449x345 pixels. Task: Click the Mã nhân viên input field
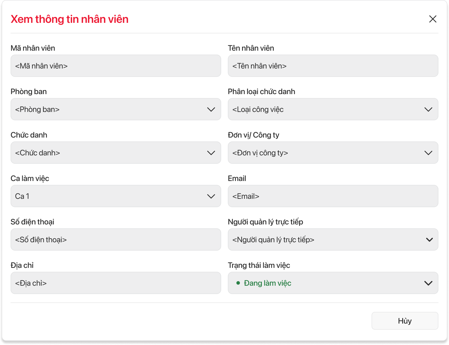click(x=116, y=66)
